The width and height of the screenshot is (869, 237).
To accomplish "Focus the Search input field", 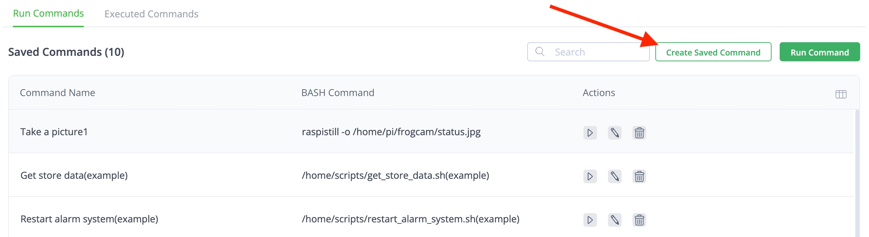I will pos(598,52).
